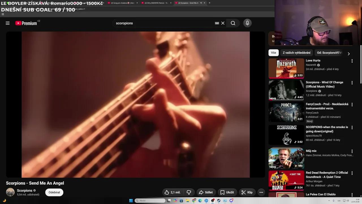362x204 pixels.
Task: Clear the search box with the X
Action: [x=223, y=23]
